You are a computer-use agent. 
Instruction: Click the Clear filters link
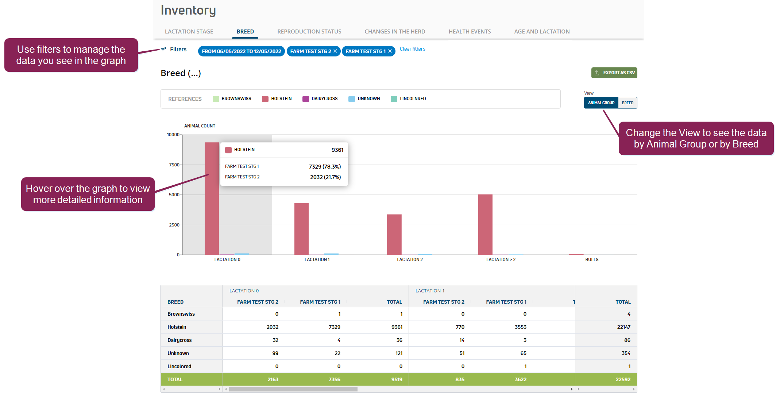412,49
